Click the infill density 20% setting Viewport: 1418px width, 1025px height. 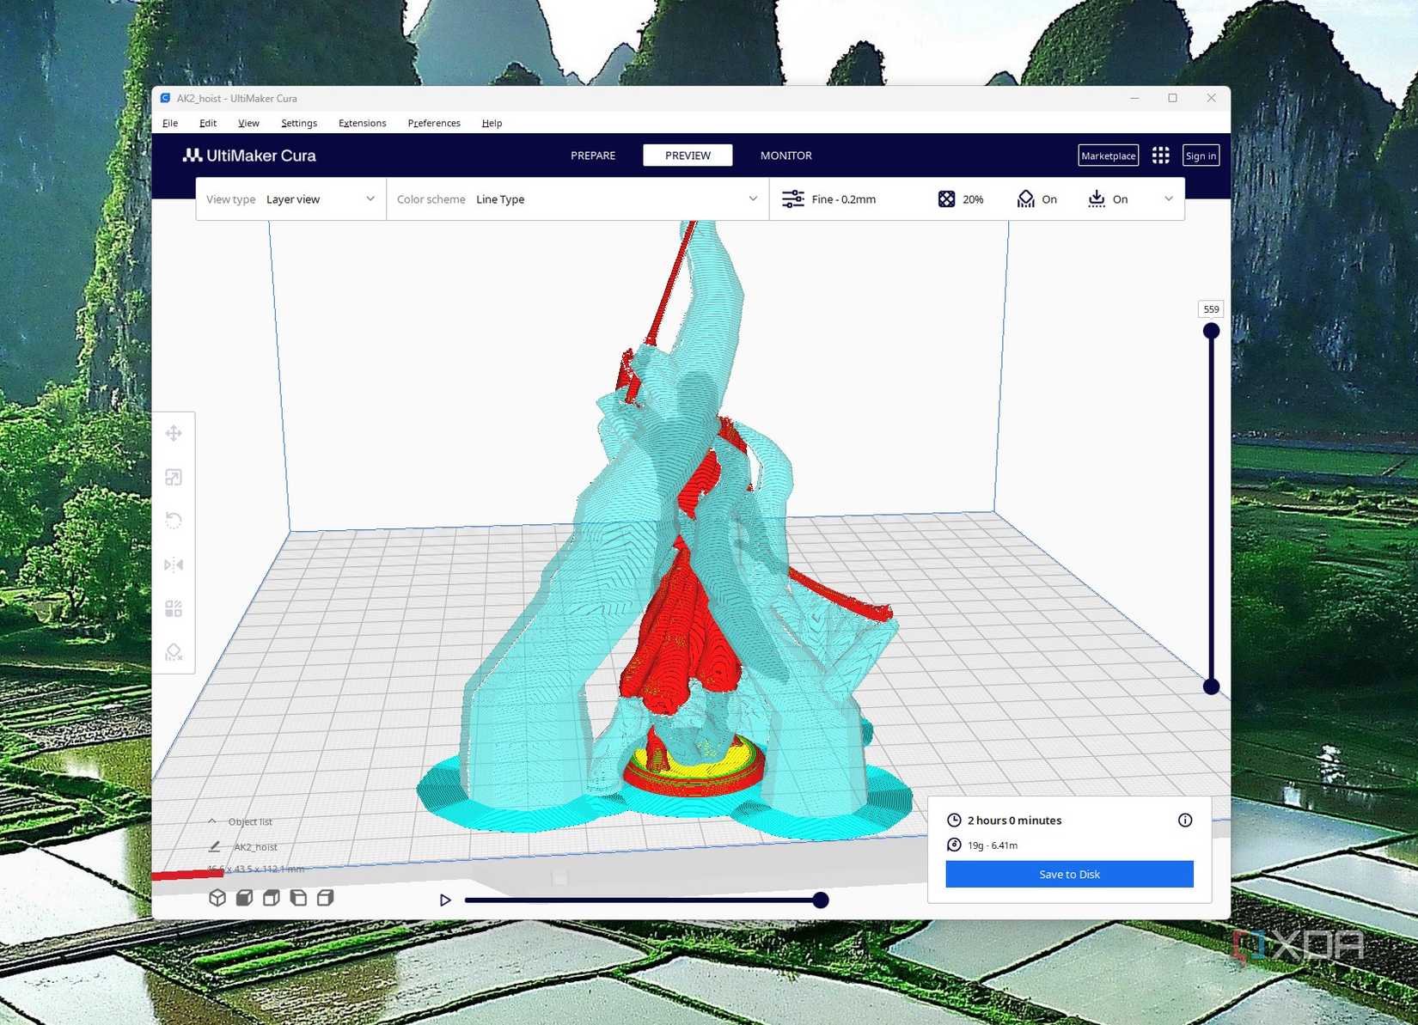tap(960, 198)
